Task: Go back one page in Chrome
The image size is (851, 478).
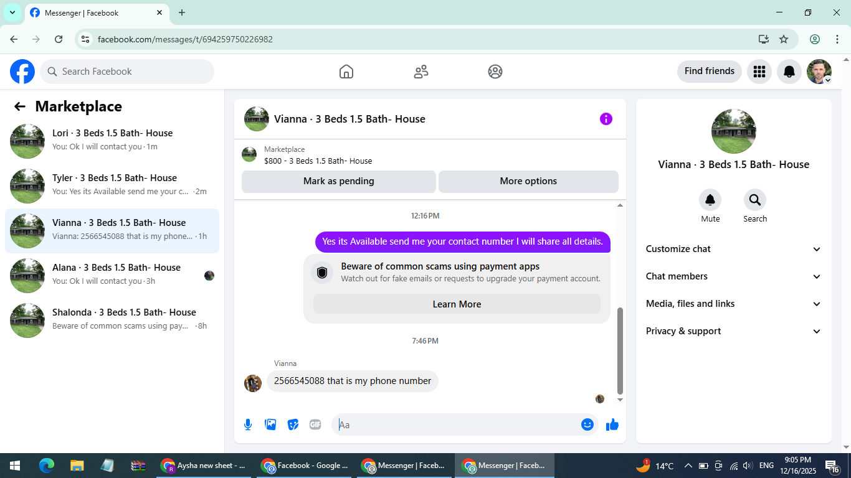Action: point(14,39)
